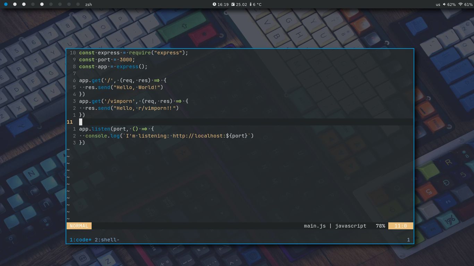
Task: Click the highlighted line number 11
Action: 70,122
